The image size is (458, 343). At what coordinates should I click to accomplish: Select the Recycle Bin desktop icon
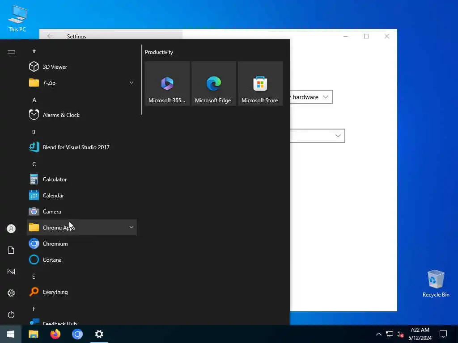click(x=436, y=284)
